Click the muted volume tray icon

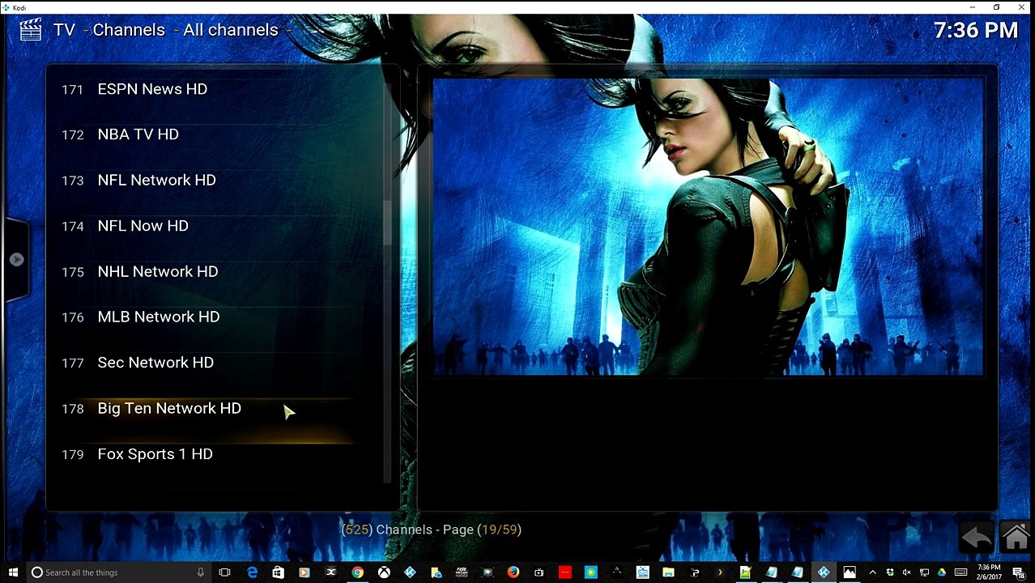click(906, 572)
